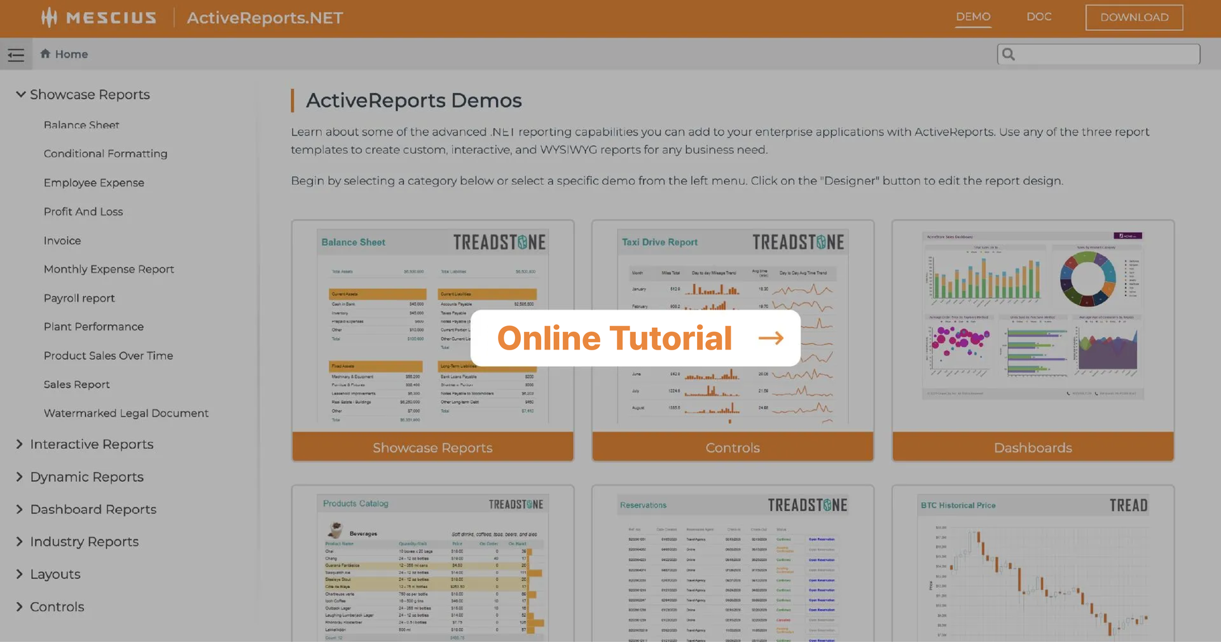Expand the Dynamic Reports section
This screenshot has height=642, width=1221.
click(x=19, y=477)
